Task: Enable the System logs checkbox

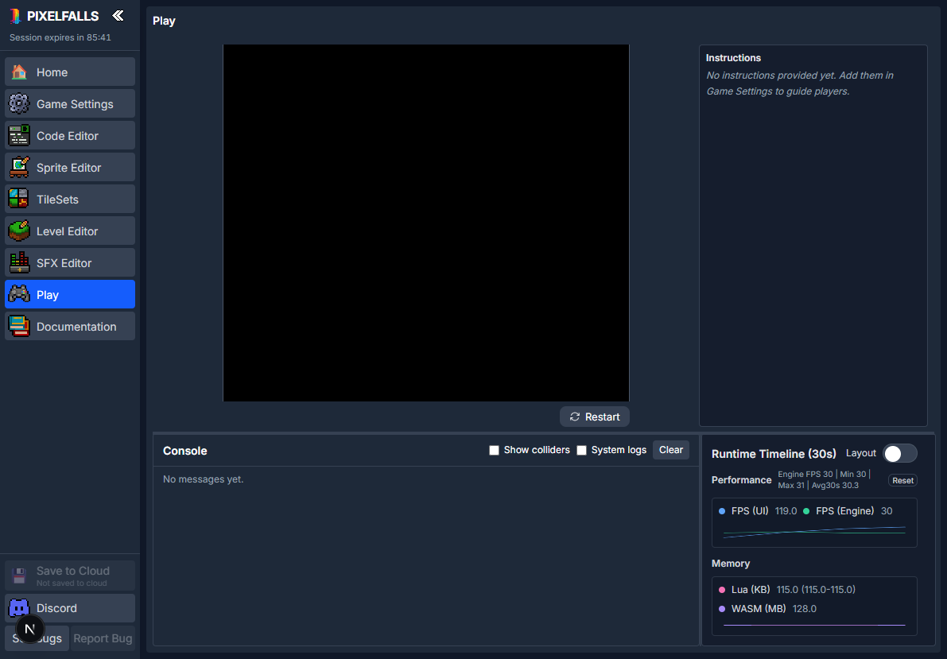Action: pyautogui.click(x=581, y=450)
